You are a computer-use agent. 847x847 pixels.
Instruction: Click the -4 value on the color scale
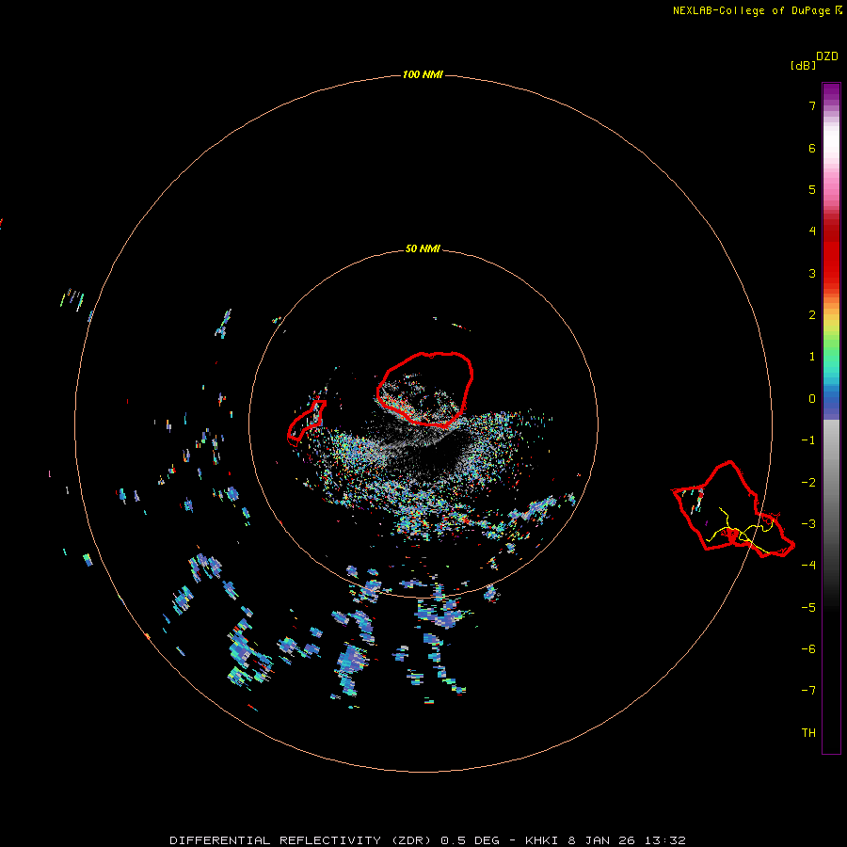(x=808, y=565)
